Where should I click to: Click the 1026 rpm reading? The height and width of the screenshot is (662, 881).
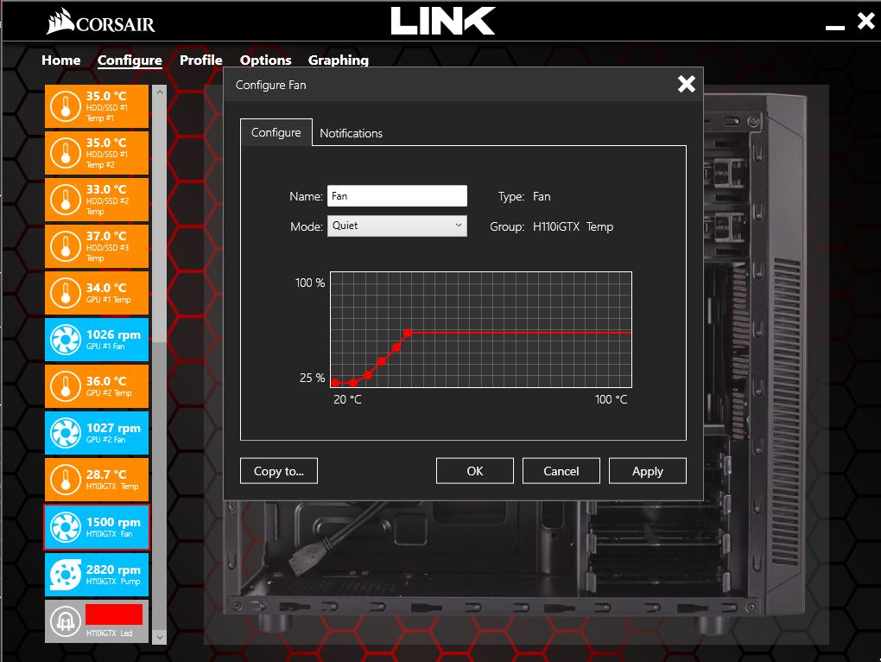113,335
